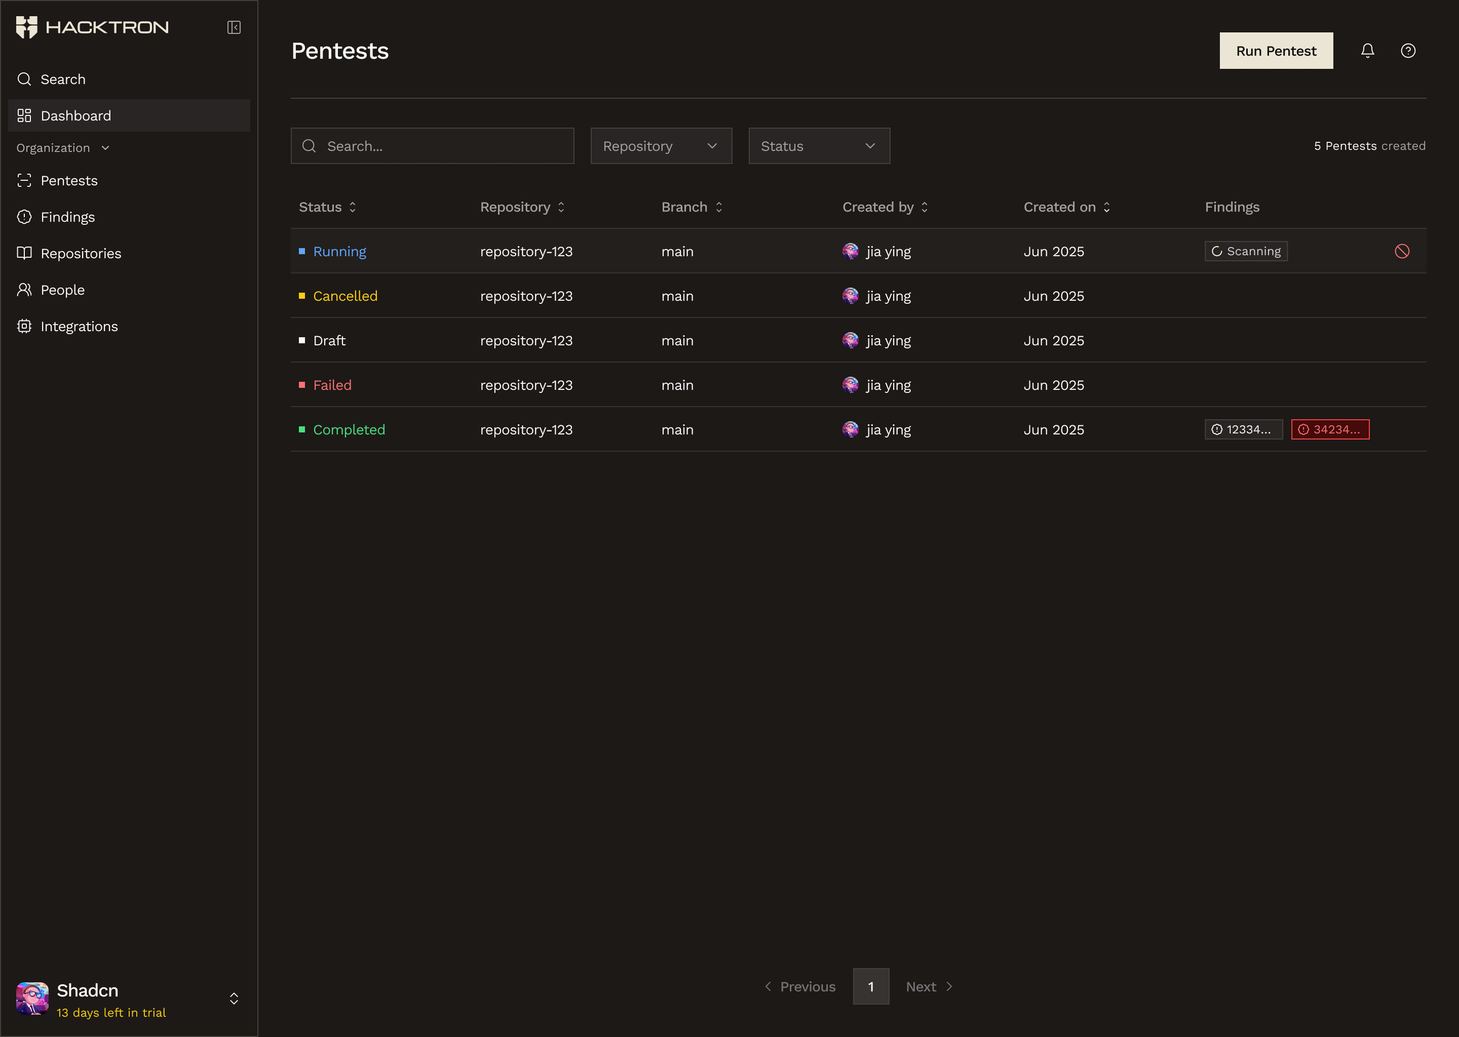This screenshot has width=1459, height=1037.
Task: Click the Integrations sidebar icon
Action: [24, 326]
